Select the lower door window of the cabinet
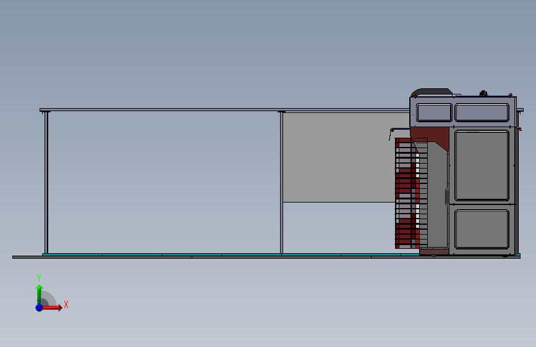Image resolution: width=536 pixels, height=347 pixels. tap(482, 229)
